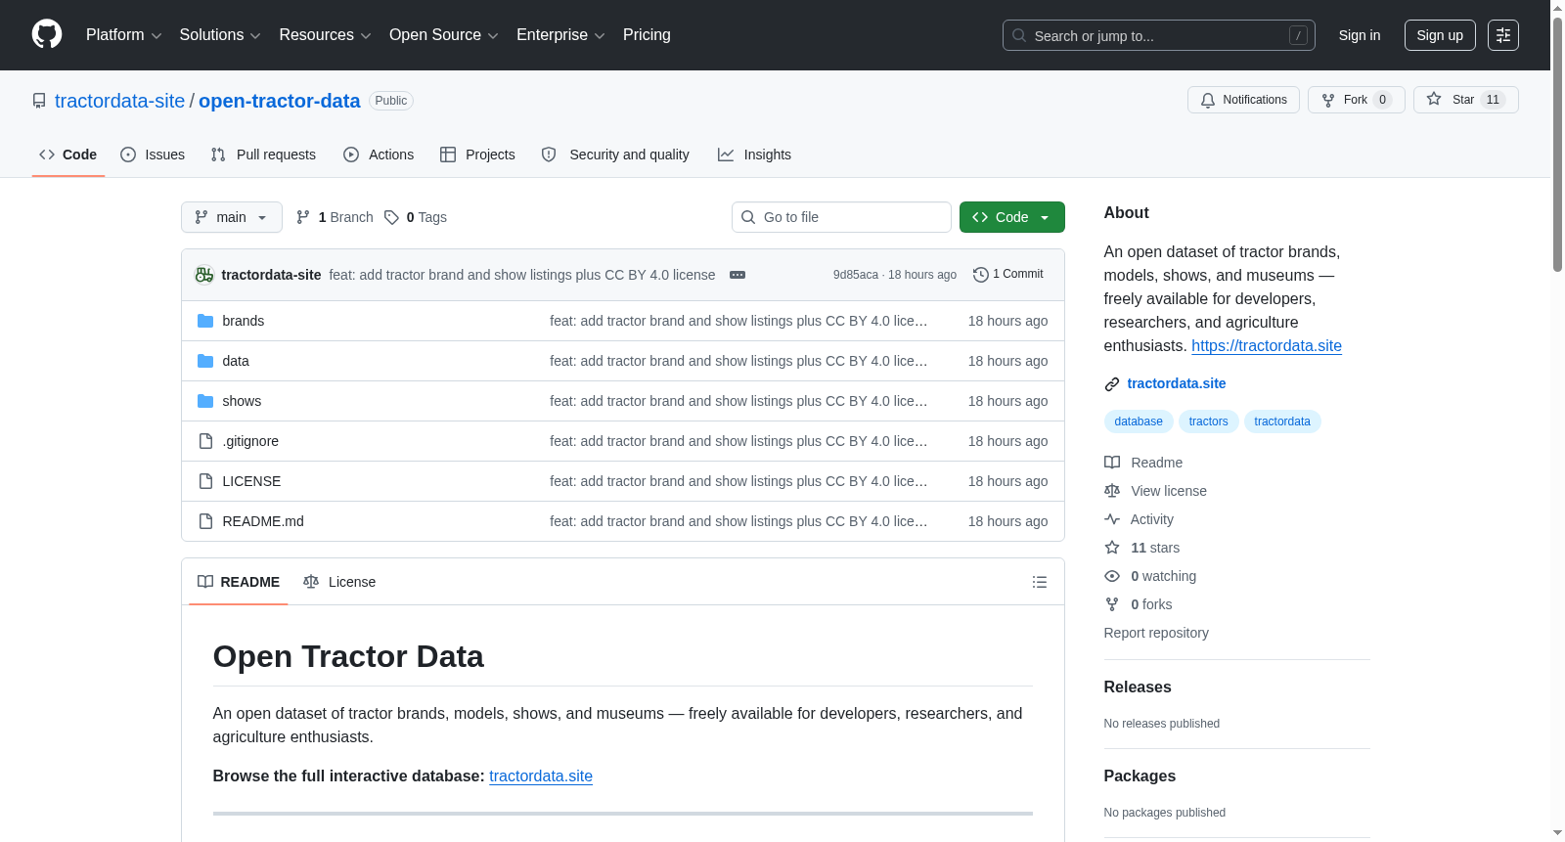The height and width of the screenshot is (842, 1565).
Task: Open the Pull requests tab
Action: tap(263, 155)
